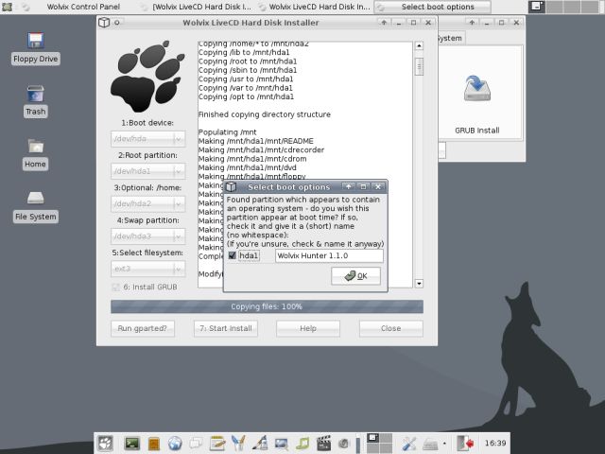This screenshot has height=454, width=605.
Task: Switch to third taskbar entry Wolvix LiveCD Hard Disk In...
Action: (x=314, y=7)
